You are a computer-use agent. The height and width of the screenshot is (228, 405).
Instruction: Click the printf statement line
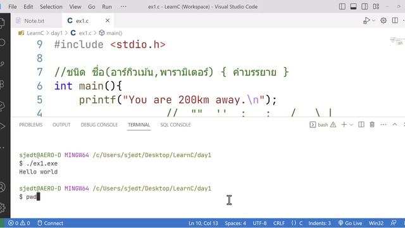[x=178, y=100]
